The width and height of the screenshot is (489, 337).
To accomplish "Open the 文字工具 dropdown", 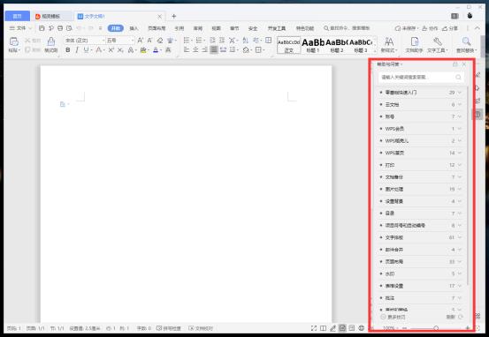I will click(437, 45).
